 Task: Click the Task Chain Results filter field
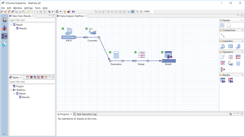click(x=32, y=20)
